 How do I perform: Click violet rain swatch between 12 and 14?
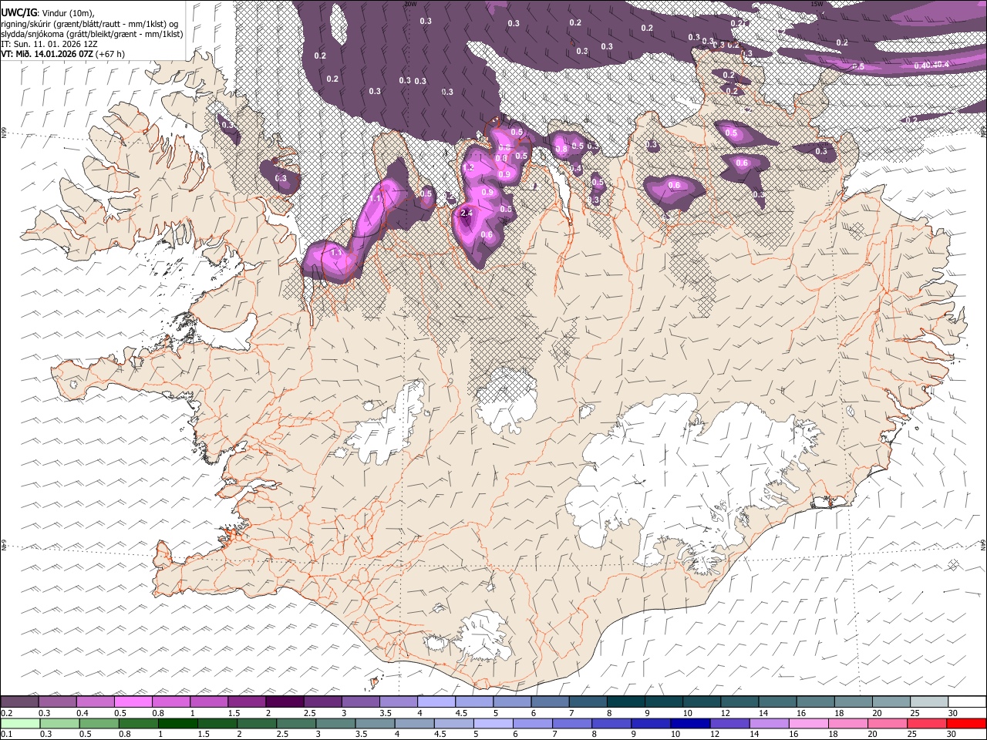point(729,724)
